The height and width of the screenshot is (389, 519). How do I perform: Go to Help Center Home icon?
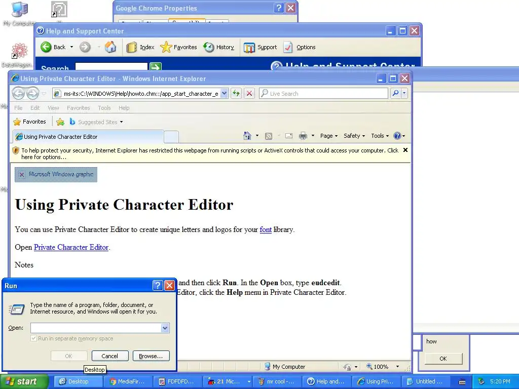[x=110, y=47]
